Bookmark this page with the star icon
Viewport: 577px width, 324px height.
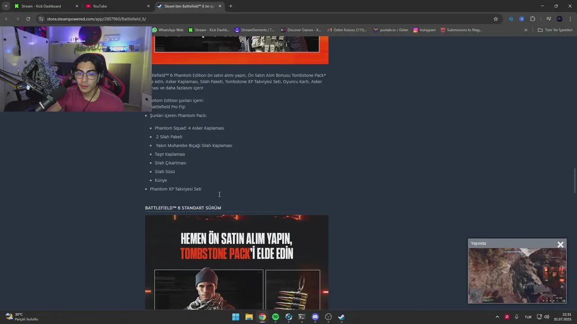(x=496, y=19)
